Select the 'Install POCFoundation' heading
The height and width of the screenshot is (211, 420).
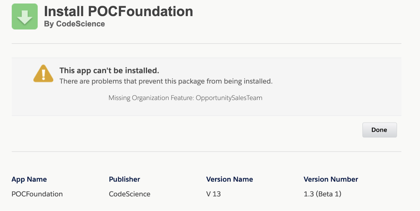pos(119,12)
